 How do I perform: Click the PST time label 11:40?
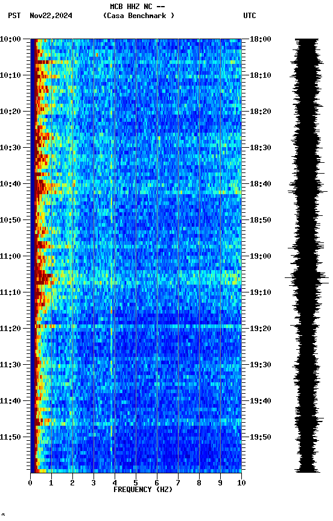[10, 402]
